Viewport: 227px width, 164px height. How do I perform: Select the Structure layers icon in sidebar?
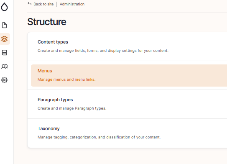[x=4, y=39]
